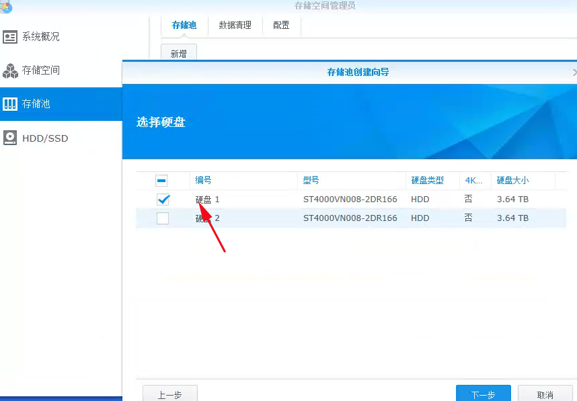Click the 否 value in the 硬盘 2 row
Viewport: 577px width, 401px height.
click(469, 218)
